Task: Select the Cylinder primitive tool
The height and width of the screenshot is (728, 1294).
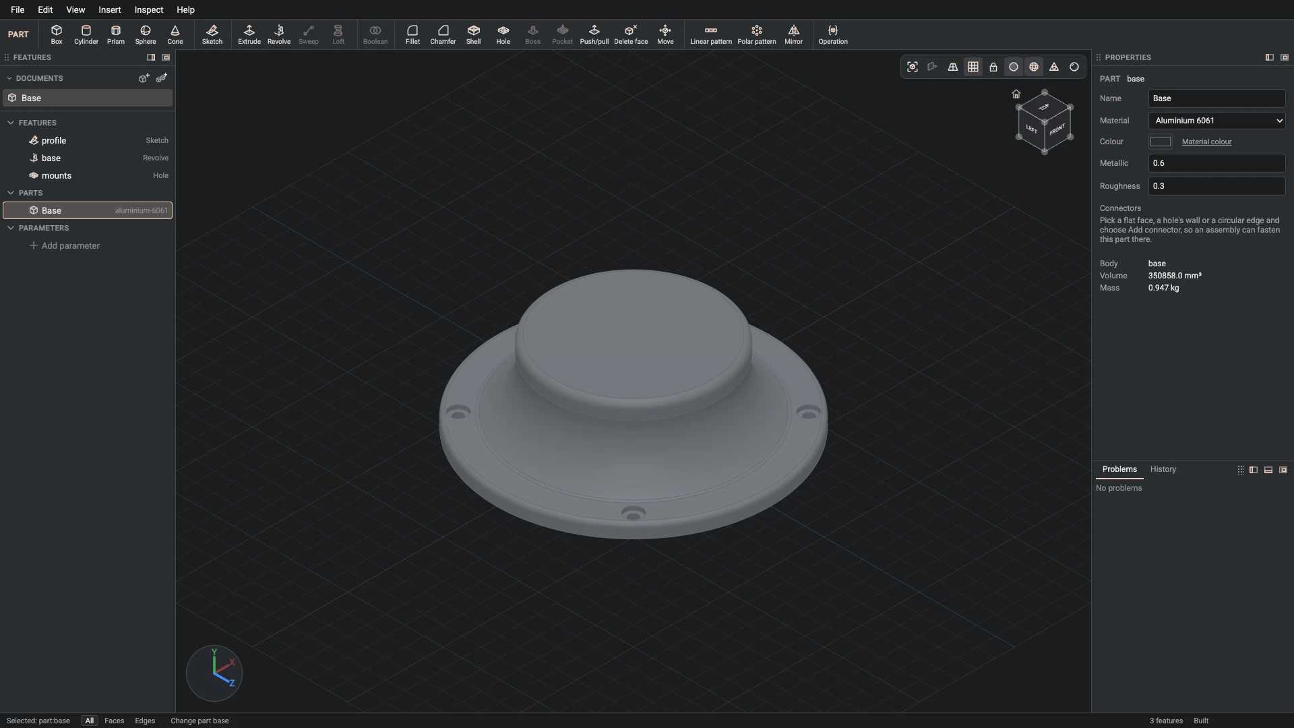Action: 86,34
